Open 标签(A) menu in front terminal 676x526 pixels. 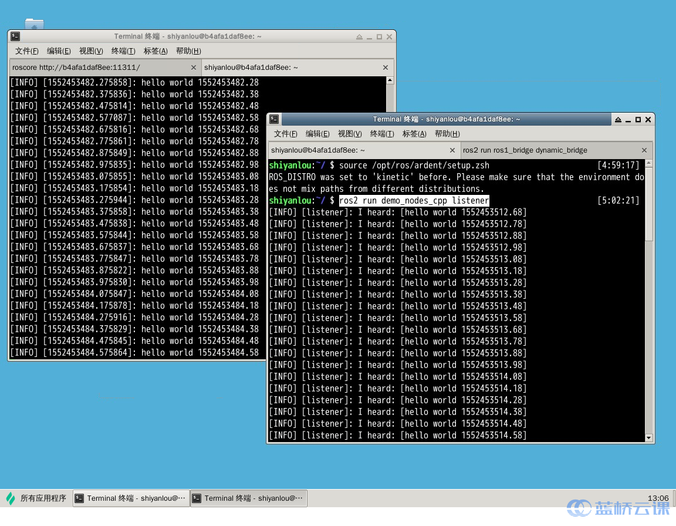[x=414, y=134]
